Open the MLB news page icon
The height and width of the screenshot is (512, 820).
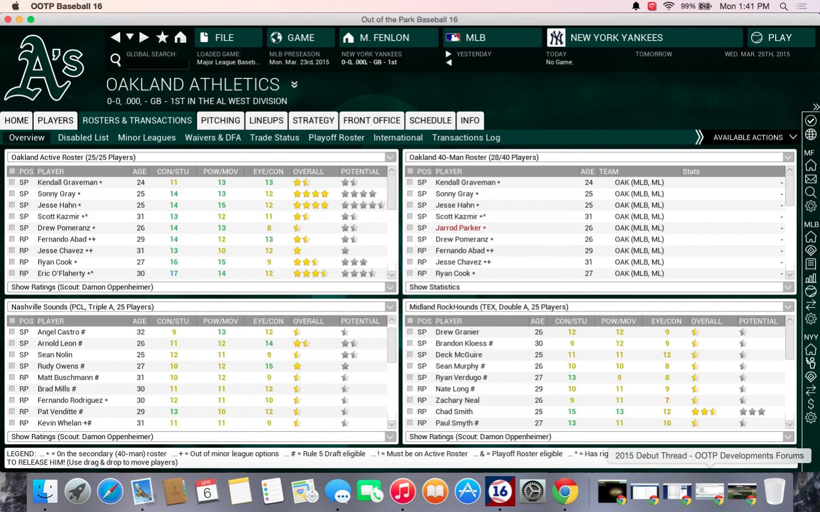coord(810,264)
